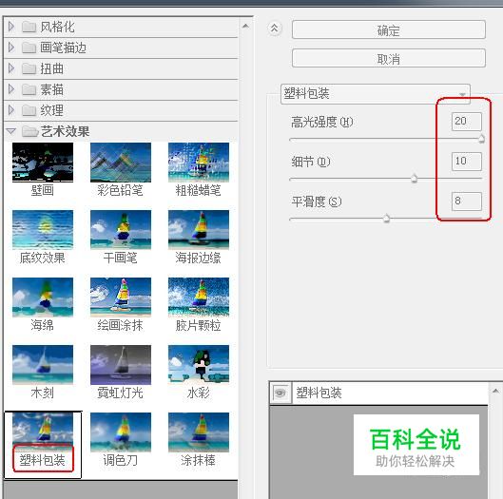Click the 素描 folder icon

[29, 89]
